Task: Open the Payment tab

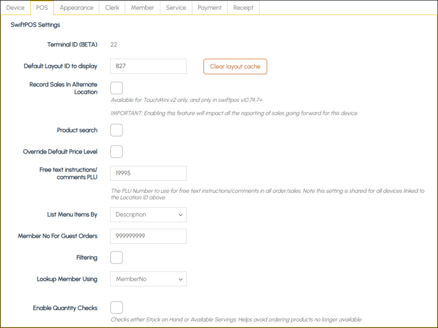Action: coord(209,8)
